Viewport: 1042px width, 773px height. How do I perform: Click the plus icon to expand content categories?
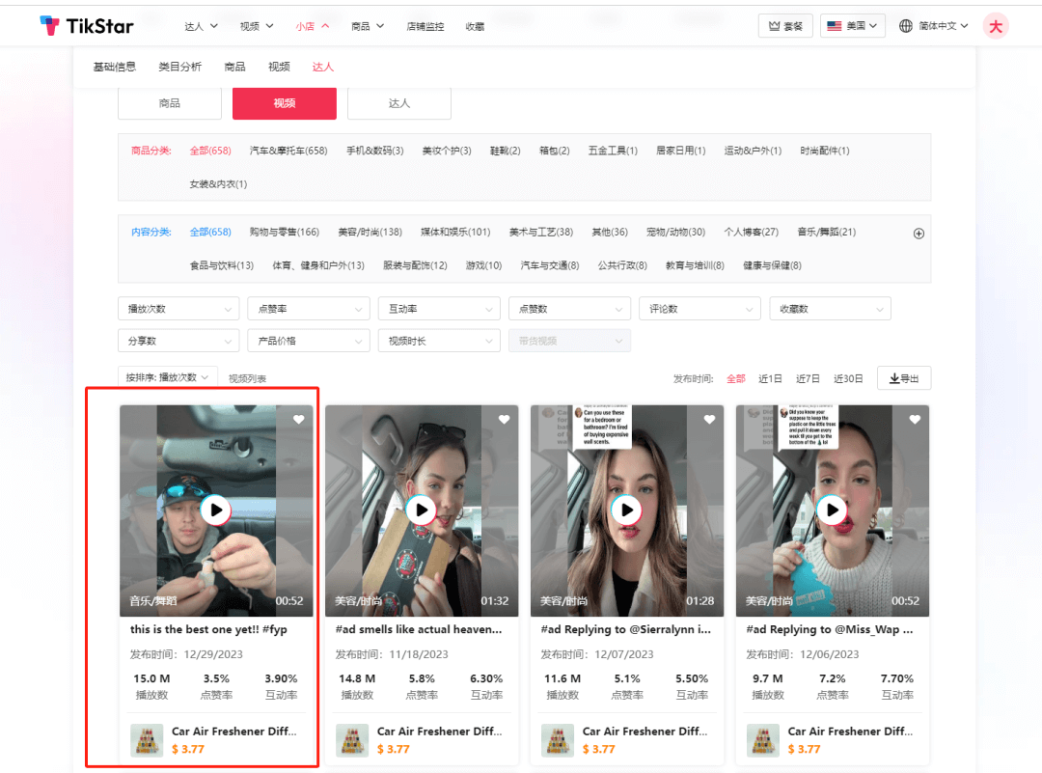pos(919,234)
